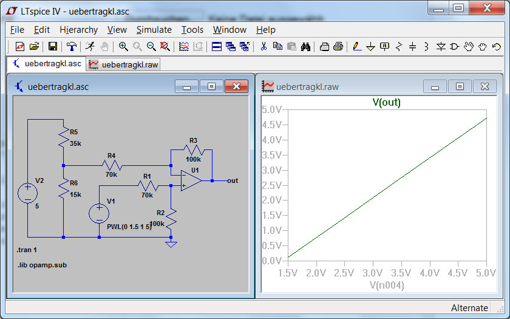Open print setup with the printer outline icon

point(324,47)
